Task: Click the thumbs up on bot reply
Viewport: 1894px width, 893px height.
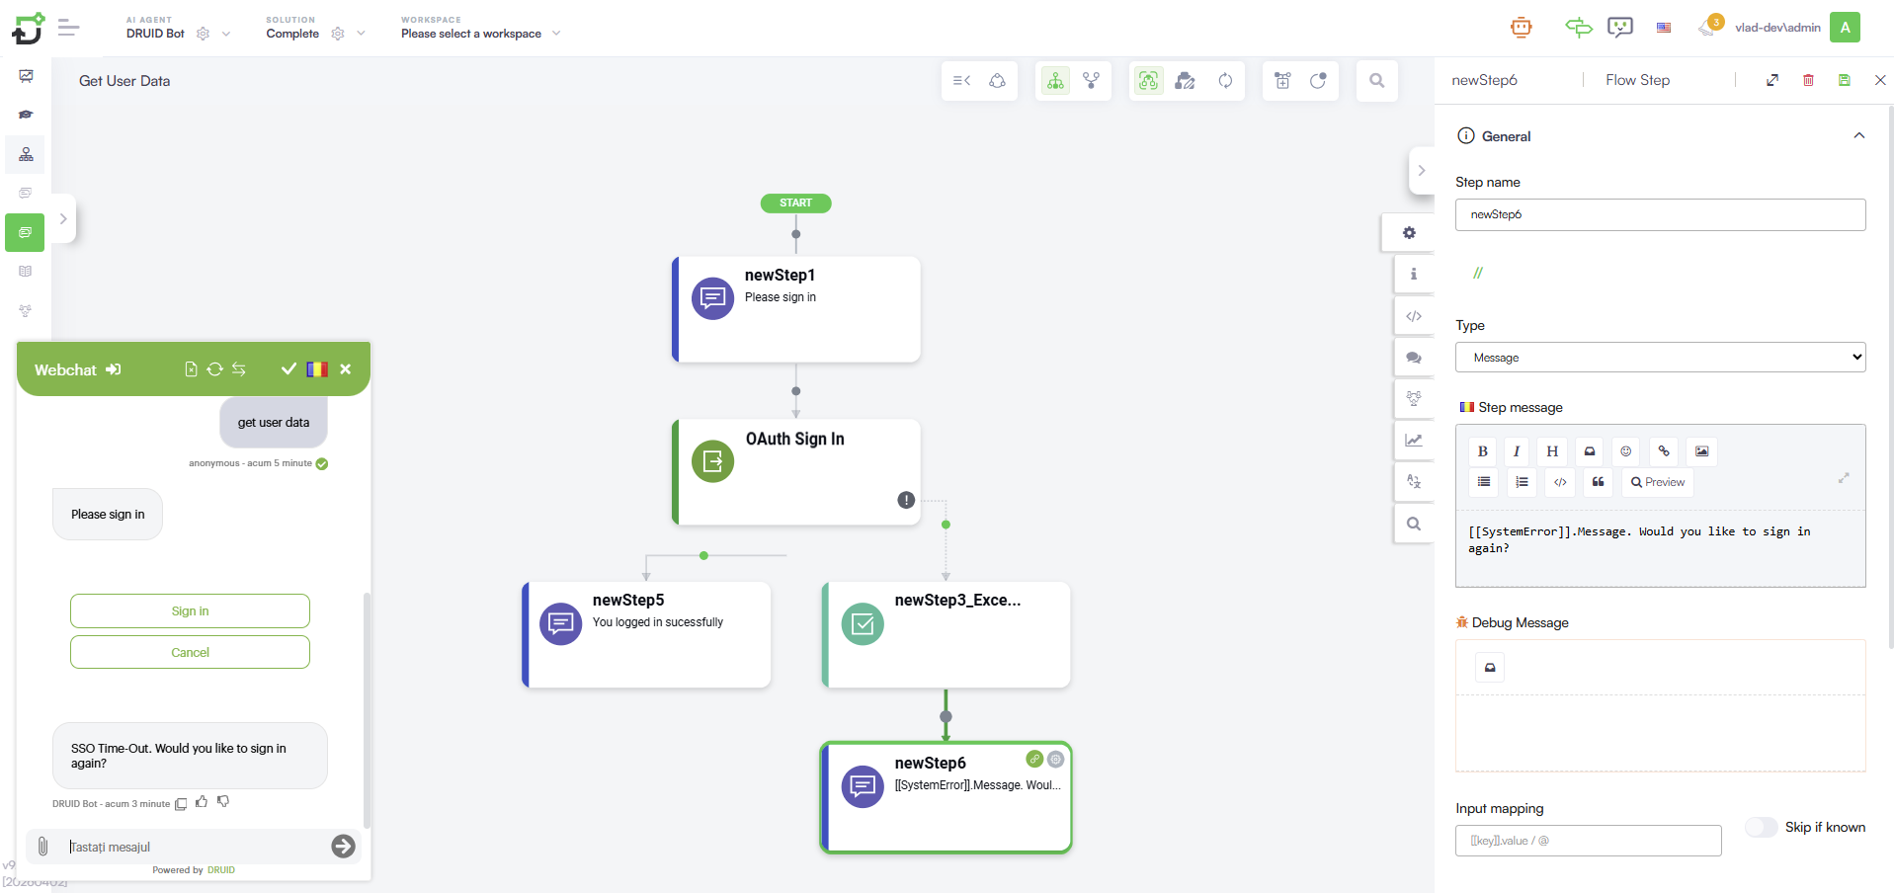Action: pyautogui.click(x=202, y=802)
